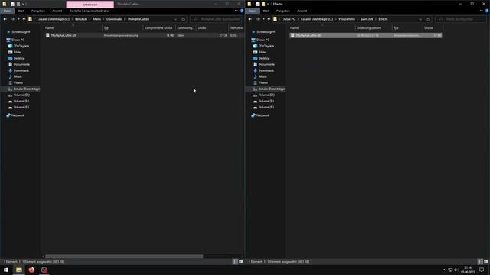Go up one folder in Effects window
The width and height of the screenshot is (490, 275).
click(269, 19)
